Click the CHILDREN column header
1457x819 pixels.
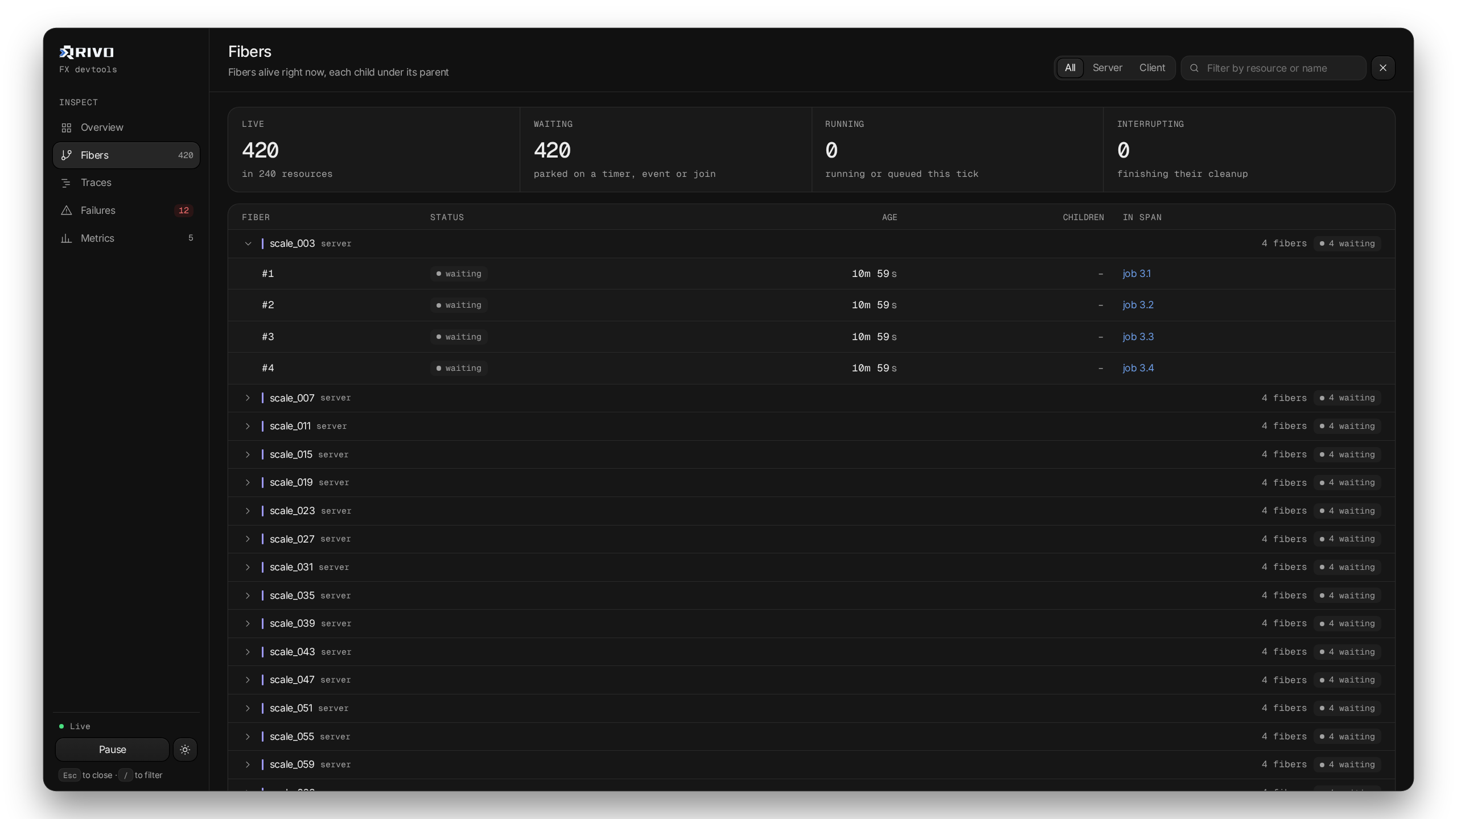(x=1083, y=217)
